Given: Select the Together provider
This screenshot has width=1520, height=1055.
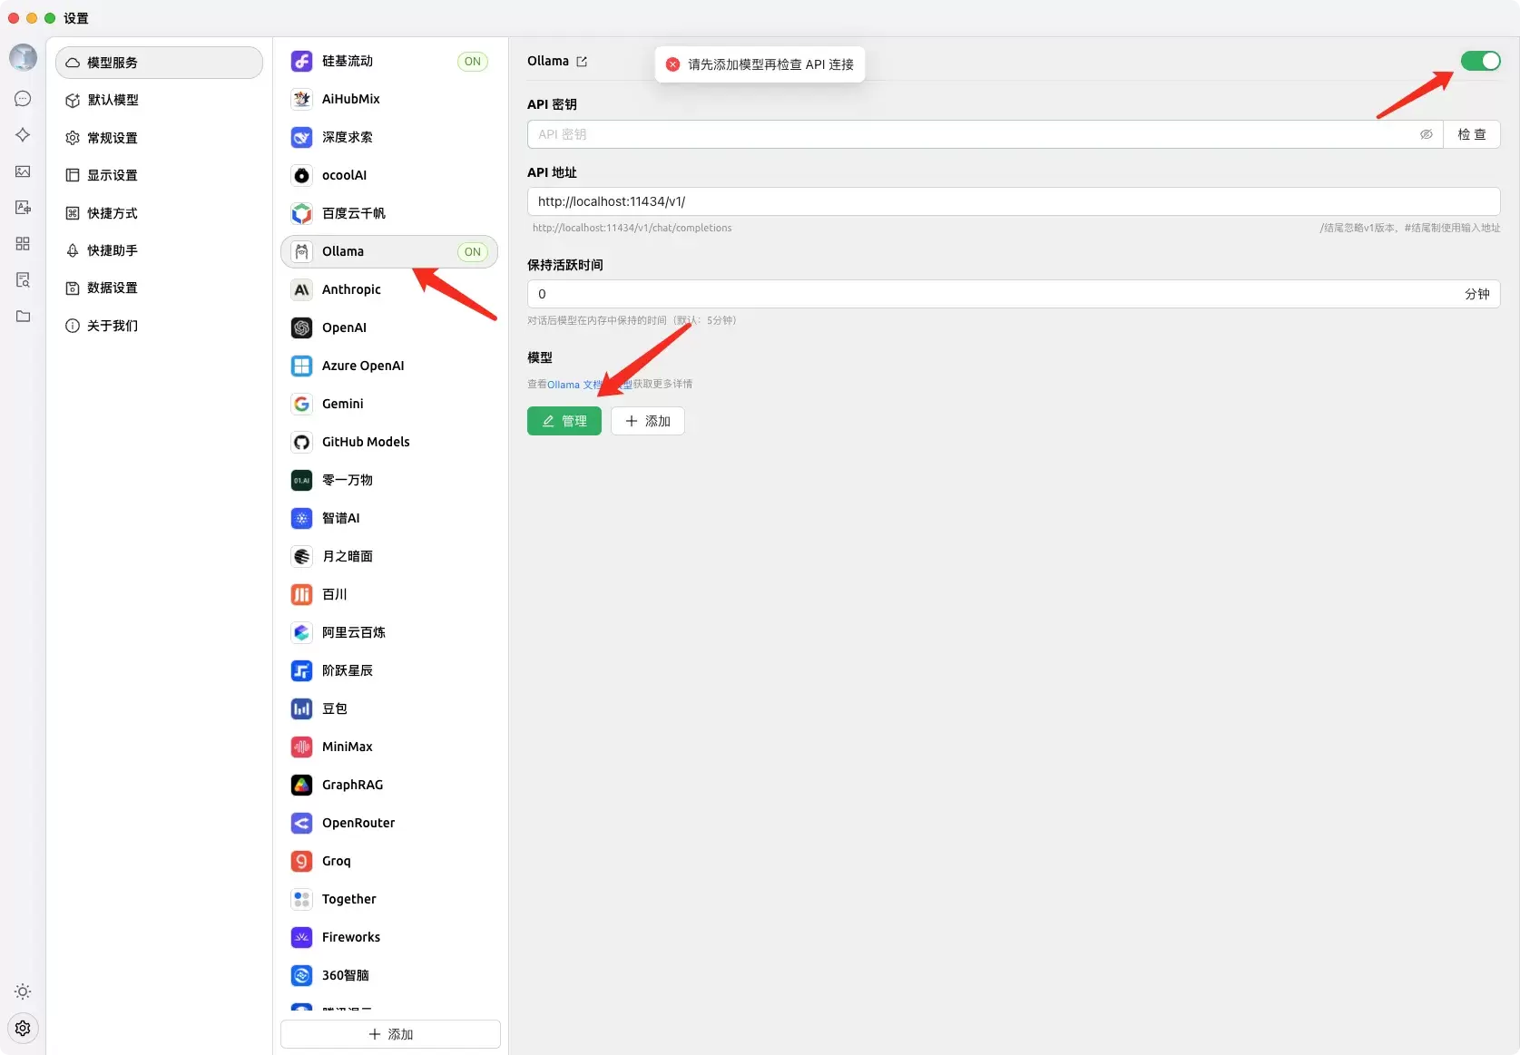Looking at the screenshot, I should (x=389, y=899).
